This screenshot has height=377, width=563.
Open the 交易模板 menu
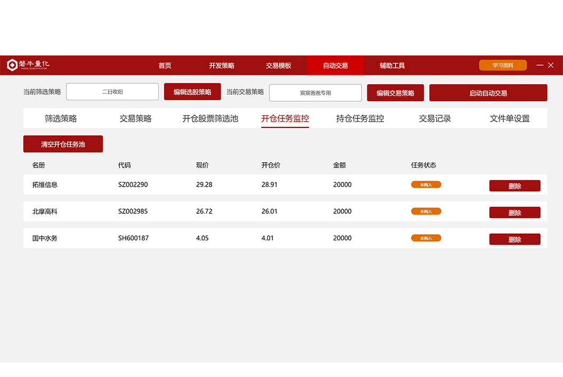[278, 66]
